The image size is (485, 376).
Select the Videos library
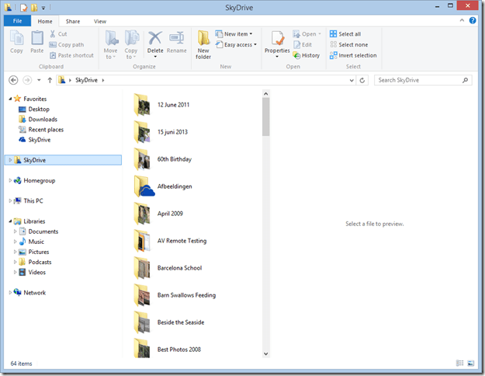[x=32, y=272]
